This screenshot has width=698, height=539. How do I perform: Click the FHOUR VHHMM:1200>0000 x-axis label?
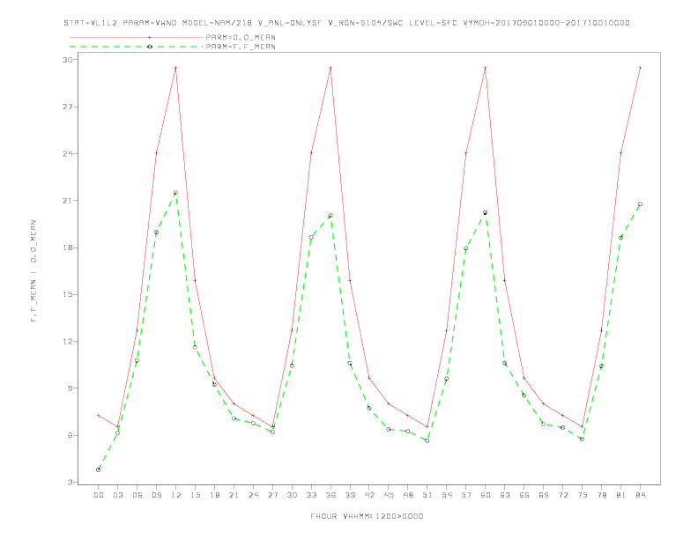(367, 516)
